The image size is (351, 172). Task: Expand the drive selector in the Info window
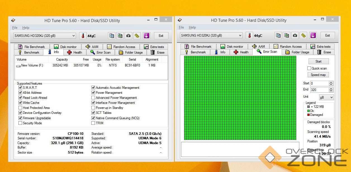coord(73,36)
